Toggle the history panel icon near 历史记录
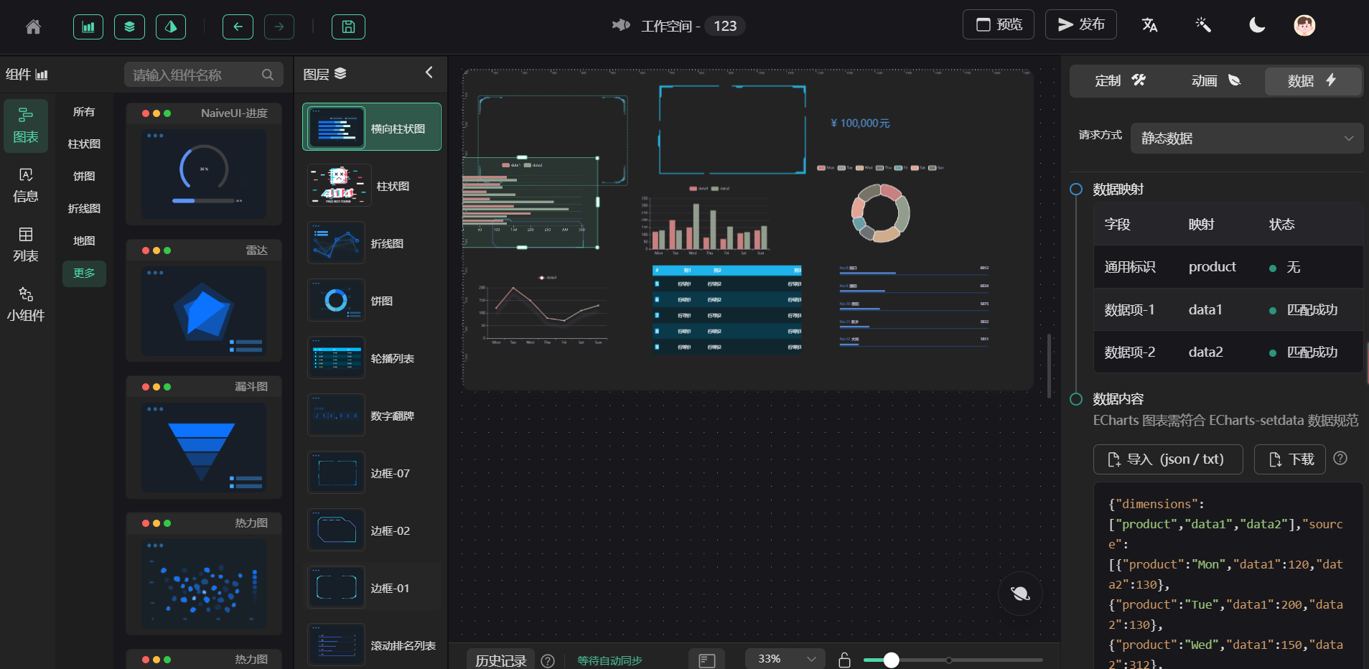Viewport: 1369px width, 669px height. coord(706,660)
